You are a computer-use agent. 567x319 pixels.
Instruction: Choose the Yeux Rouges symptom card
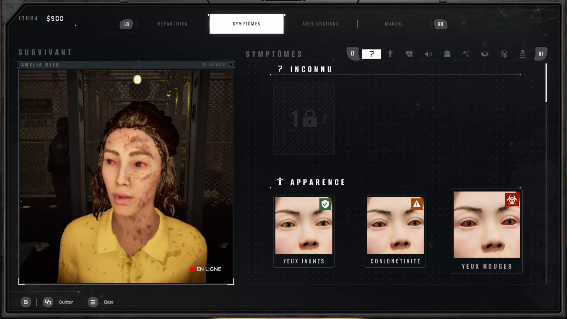487,231
